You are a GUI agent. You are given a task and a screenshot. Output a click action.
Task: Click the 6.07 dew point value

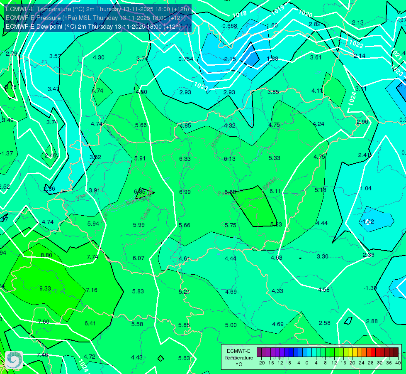[139, 258]
